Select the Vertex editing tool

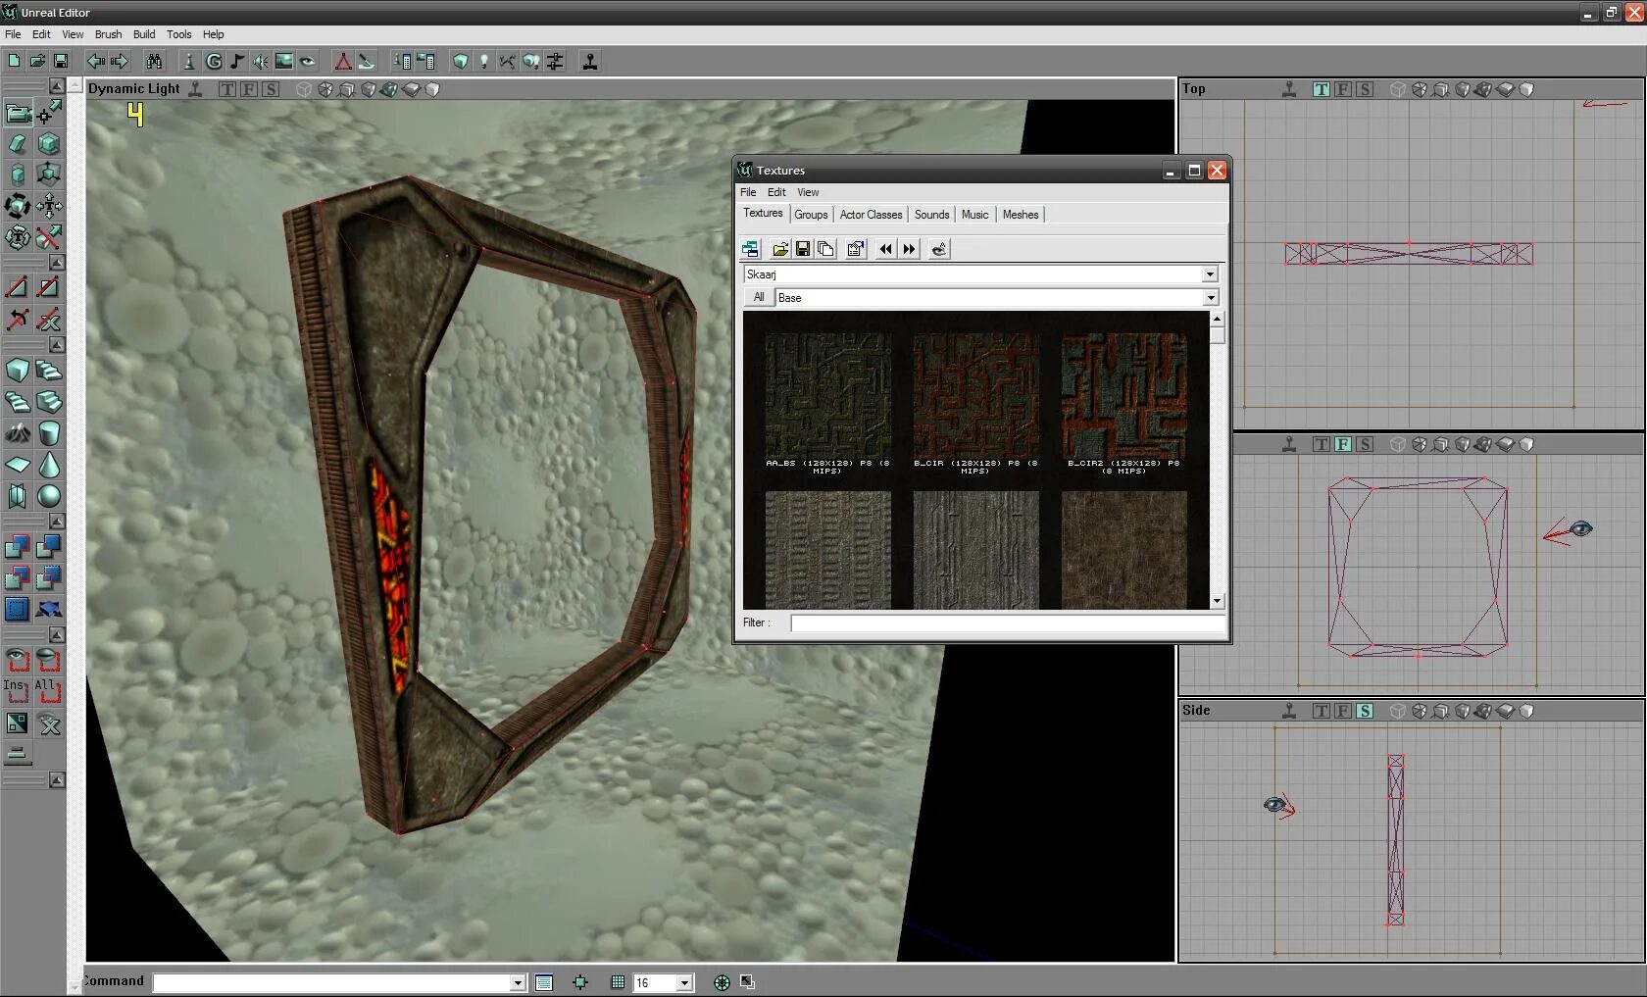(49, 113)
